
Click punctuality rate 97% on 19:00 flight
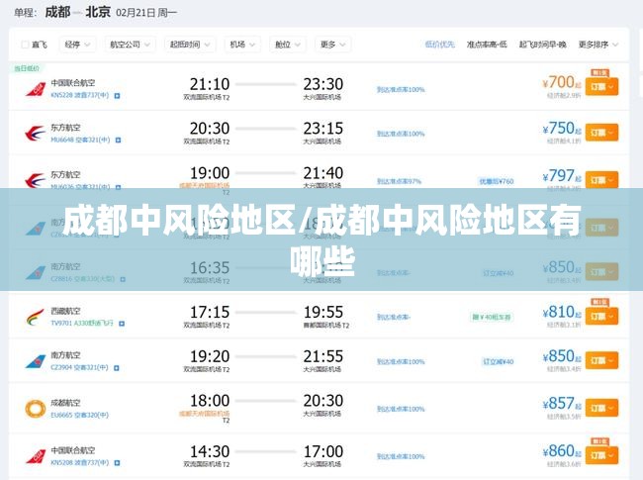click(399, 181)
